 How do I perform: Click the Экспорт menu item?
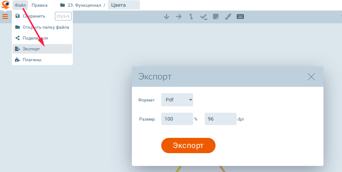42,49
